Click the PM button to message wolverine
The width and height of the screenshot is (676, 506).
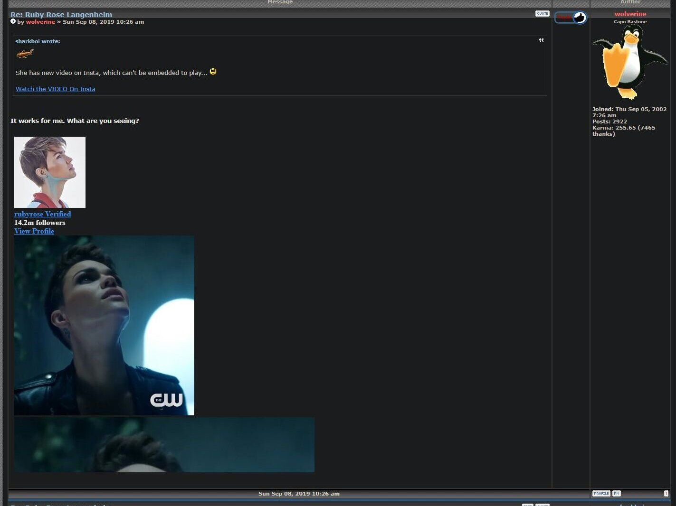[x=616, y=494]
